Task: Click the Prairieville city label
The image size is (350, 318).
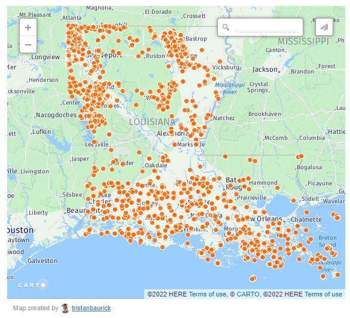Action: click(251, 198)
